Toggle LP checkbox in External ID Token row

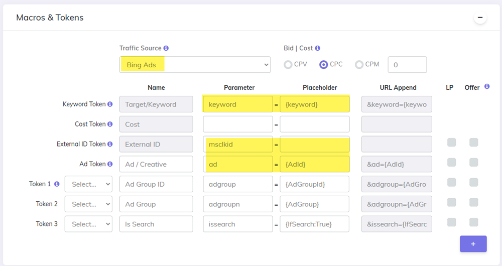[451, 143]
